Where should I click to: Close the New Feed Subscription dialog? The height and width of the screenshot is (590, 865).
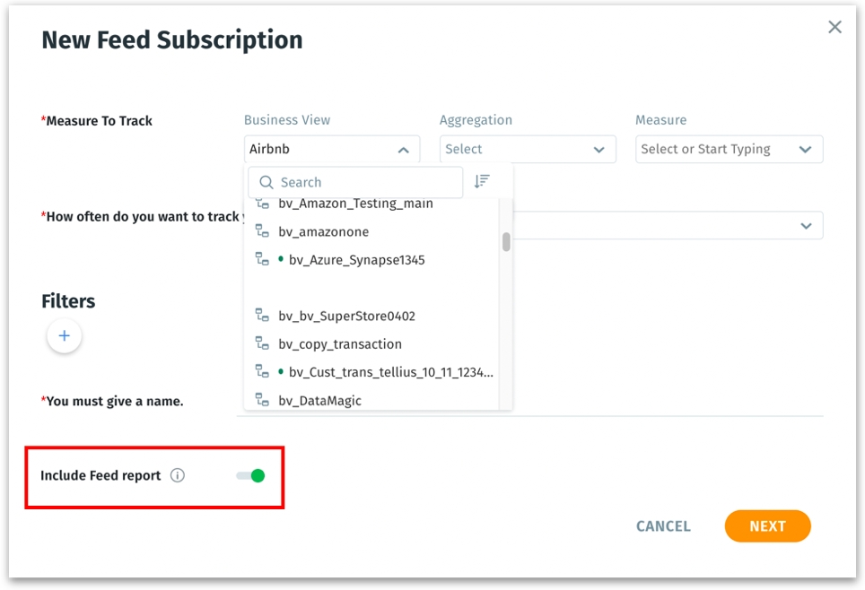tap(834, 27)
